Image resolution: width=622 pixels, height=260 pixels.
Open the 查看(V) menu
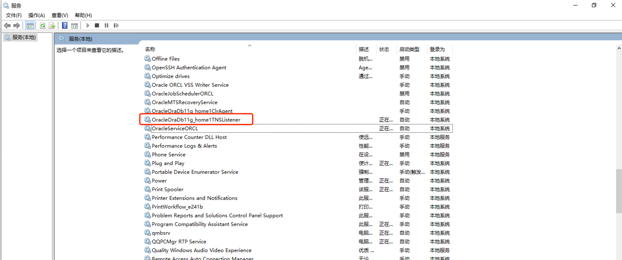[60, 15]
